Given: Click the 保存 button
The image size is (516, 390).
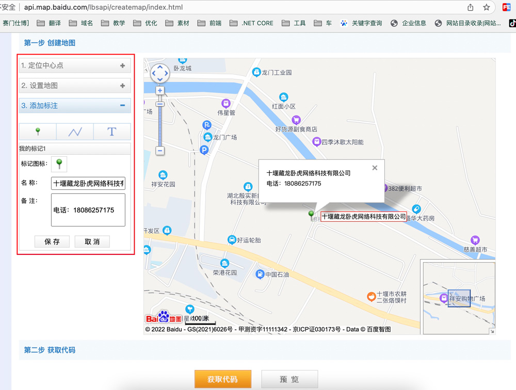Looking at the screenshot, I should point(52,241).
